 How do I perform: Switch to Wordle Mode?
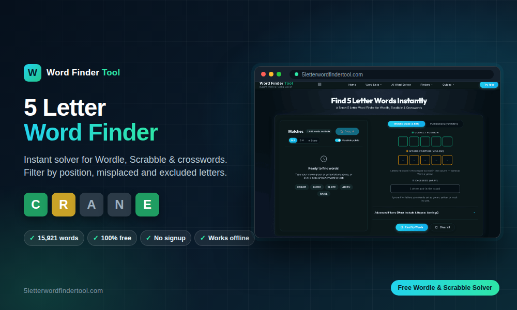[x=406, y=124]
